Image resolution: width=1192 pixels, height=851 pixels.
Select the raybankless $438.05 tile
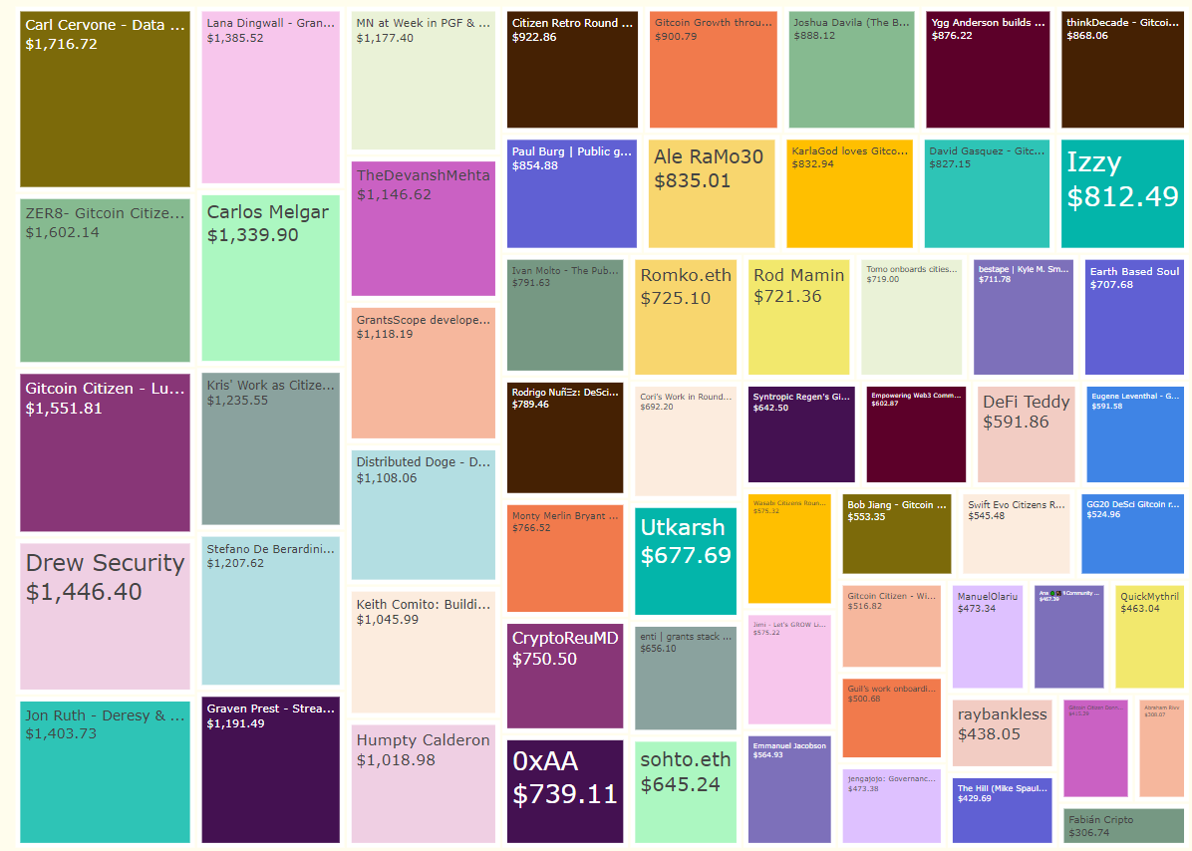[1002, 732]
